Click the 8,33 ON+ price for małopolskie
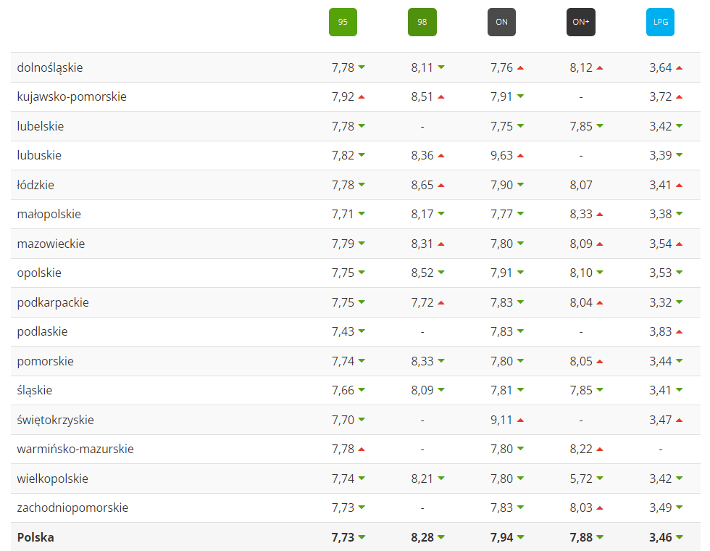 pyautogui.click(x=581, y=215)
